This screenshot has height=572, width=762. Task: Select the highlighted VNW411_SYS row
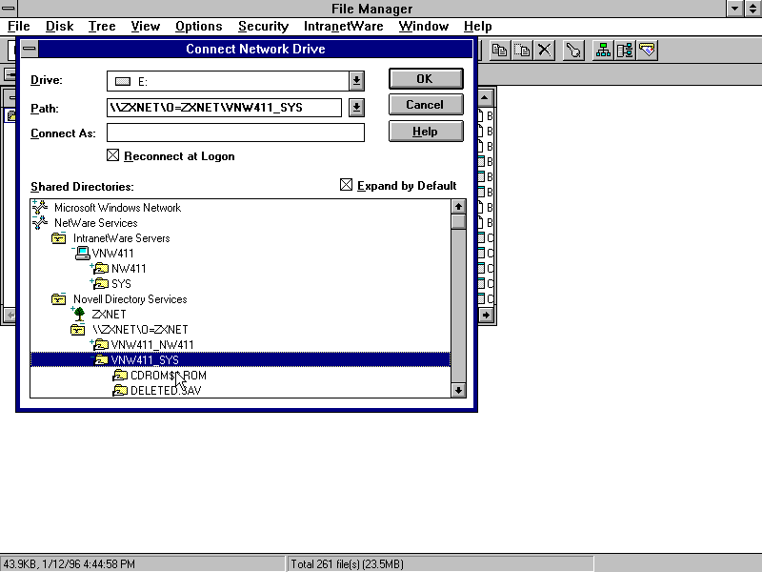point(240,360)
